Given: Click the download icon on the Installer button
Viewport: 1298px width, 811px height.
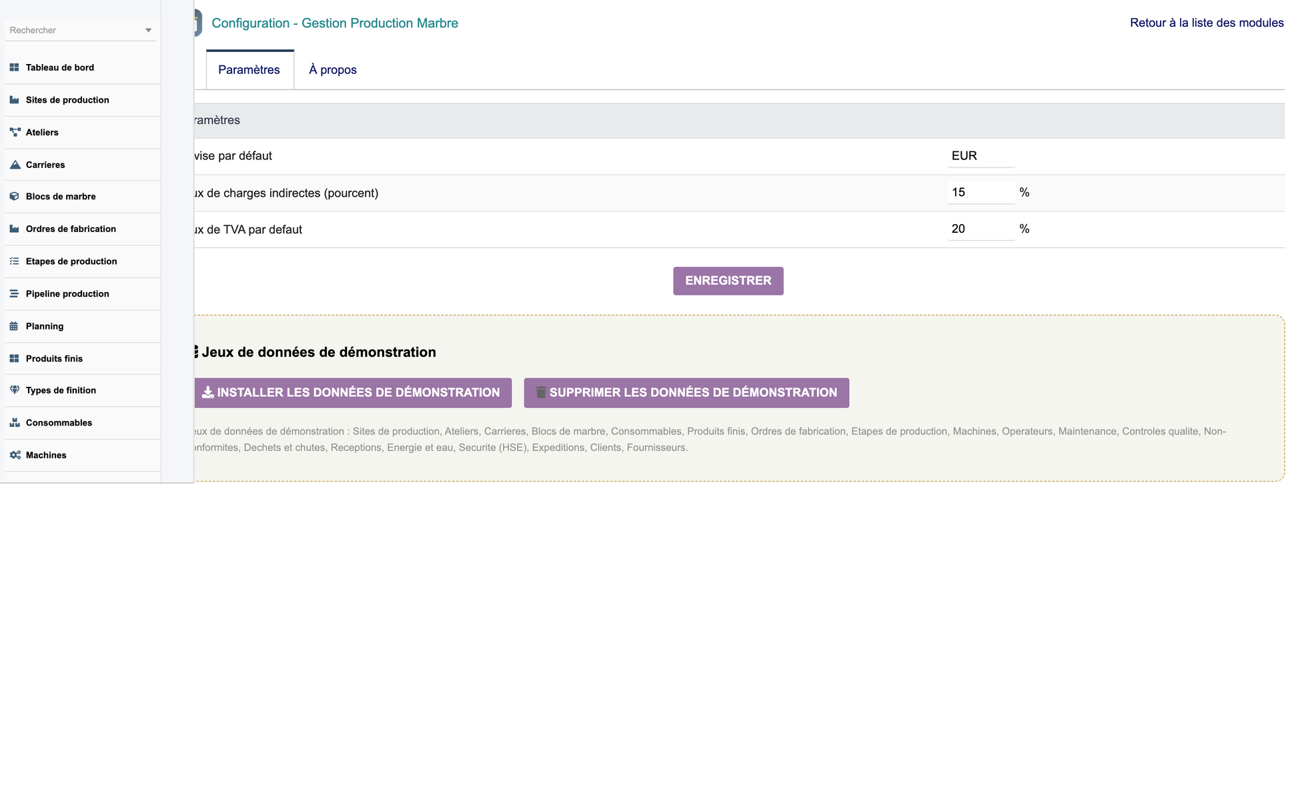Looking at the screenshot, I should [208, 392].
